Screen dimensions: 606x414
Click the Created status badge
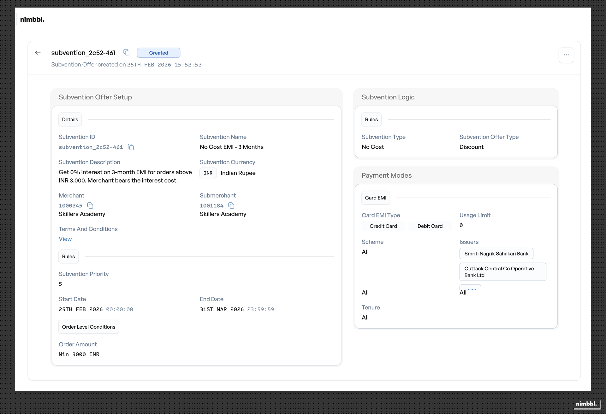pyautogui.click(x=158, y=53)
